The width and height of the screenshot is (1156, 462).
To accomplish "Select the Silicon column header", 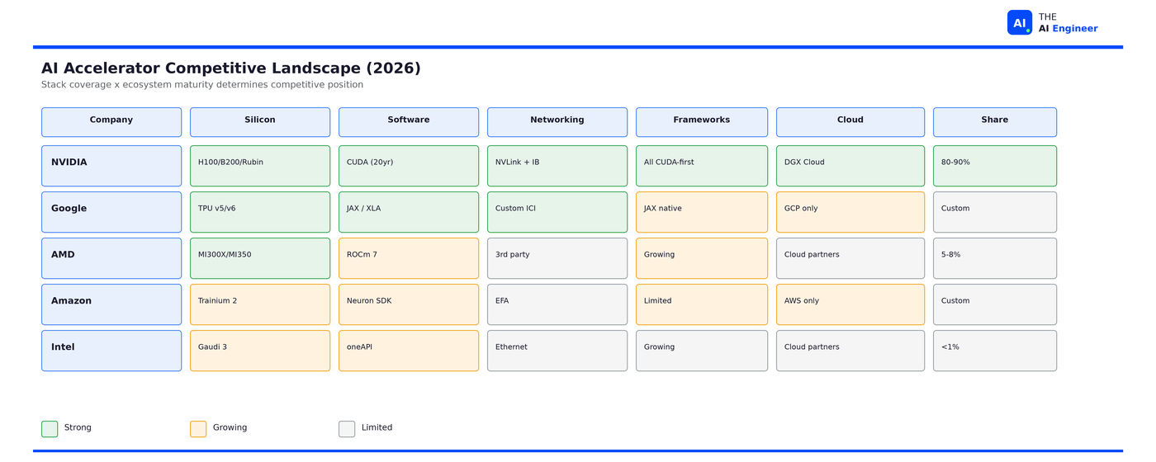I will point(260,122).
